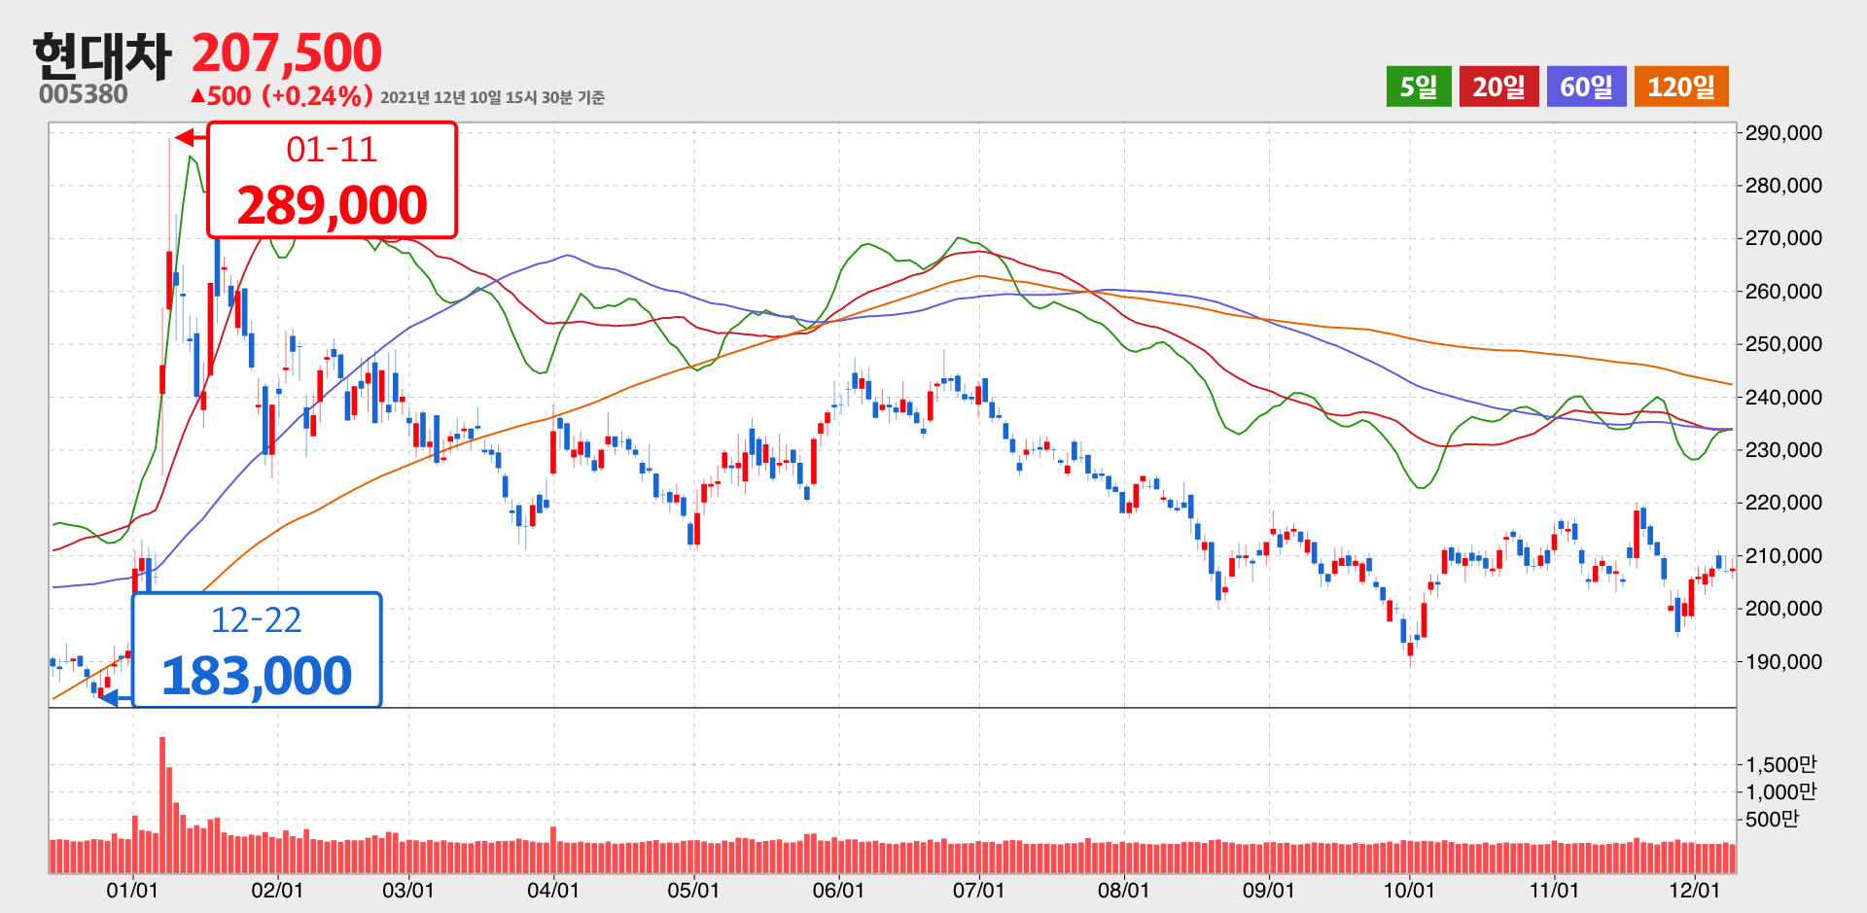1867x913 pixels.
Task: Click the 230,000 price axis label
Action: 1783,450
